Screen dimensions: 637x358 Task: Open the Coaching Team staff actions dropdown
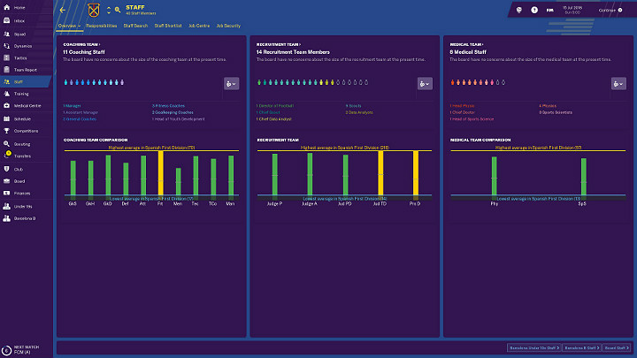click(x=231, y=84)
